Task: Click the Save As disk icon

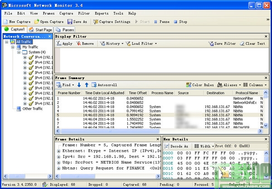Action: pos(70,22)
